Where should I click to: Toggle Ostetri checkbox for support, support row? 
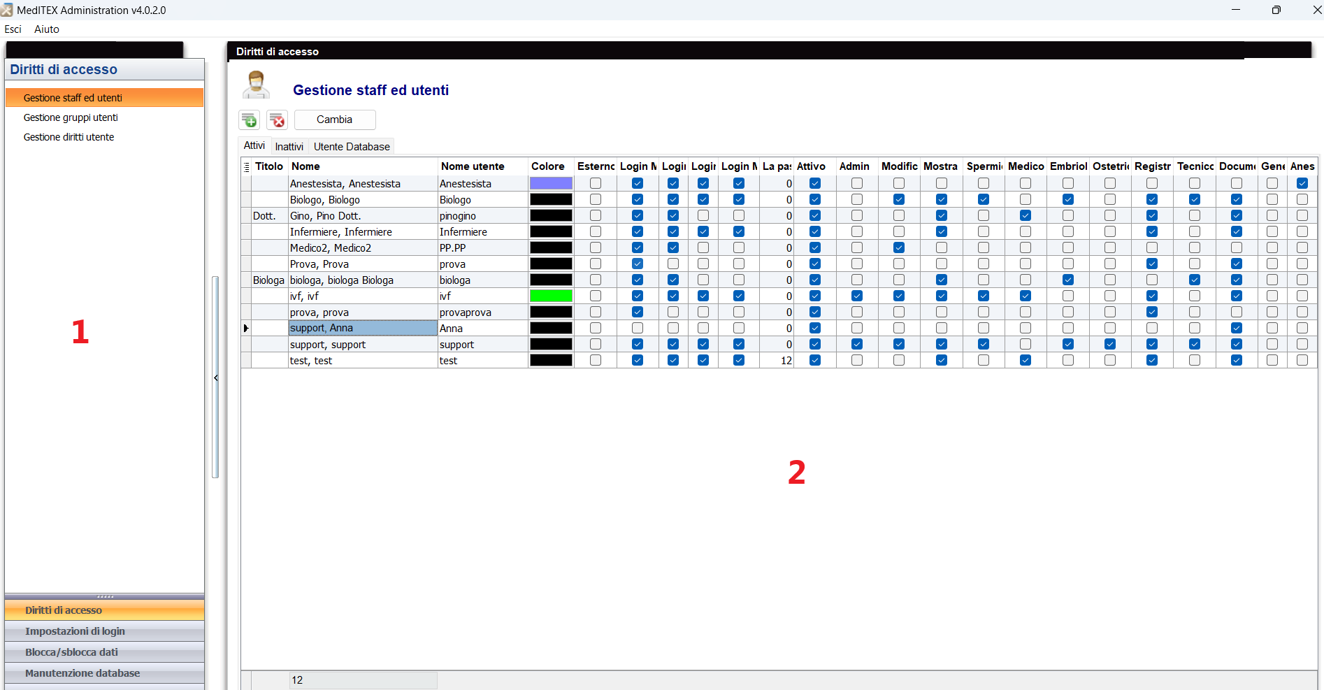pyautogui.click(x=1110, y=344)
